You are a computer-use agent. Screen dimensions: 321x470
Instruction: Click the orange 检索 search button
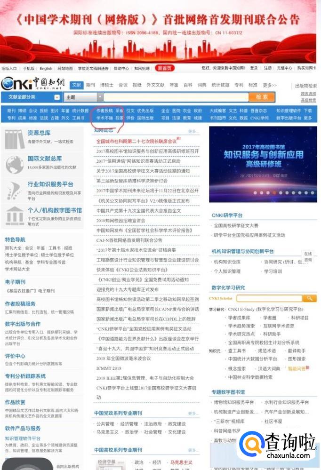[x=262, y=97]
